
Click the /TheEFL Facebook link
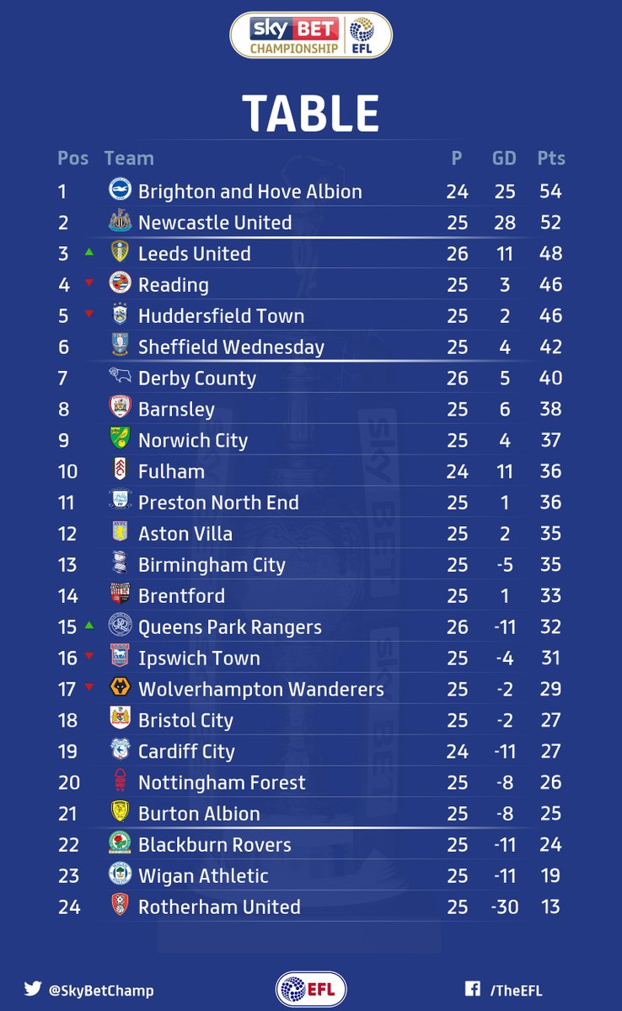(517, 991)
